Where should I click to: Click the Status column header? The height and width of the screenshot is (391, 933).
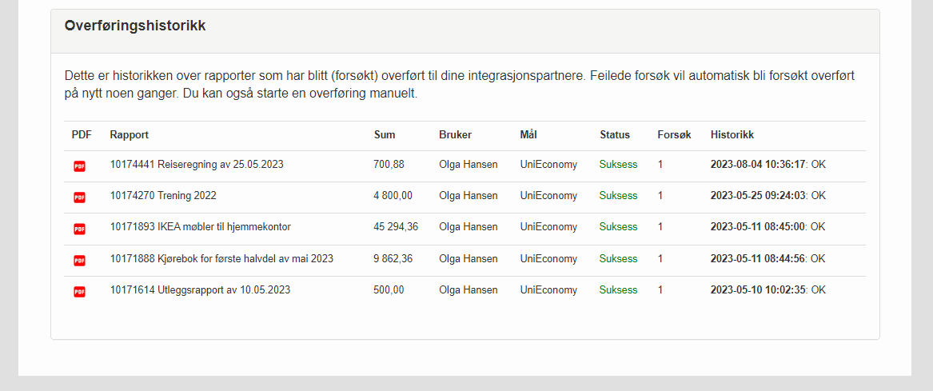[615, 135]
